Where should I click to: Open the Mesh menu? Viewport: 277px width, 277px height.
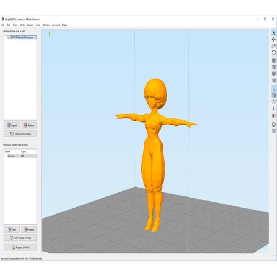(22, 25)
